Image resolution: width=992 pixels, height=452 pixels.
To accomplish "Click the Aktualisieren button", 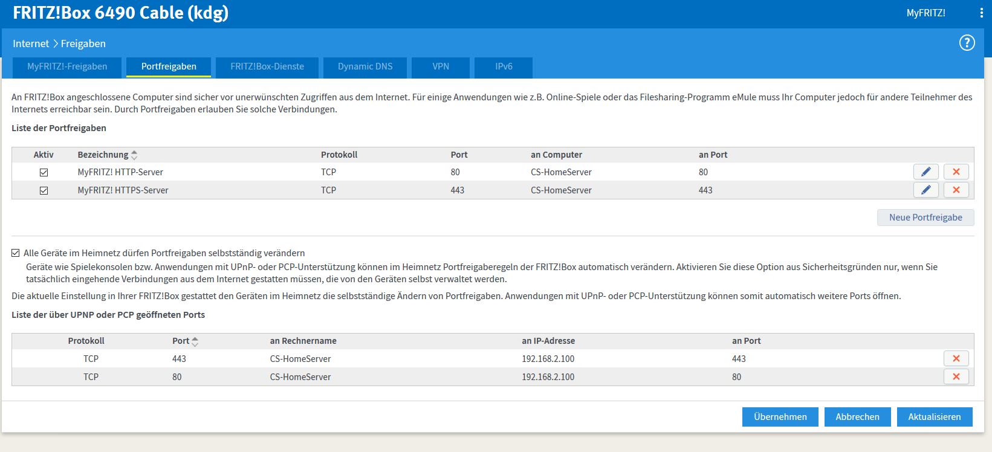I will [934, 417].
